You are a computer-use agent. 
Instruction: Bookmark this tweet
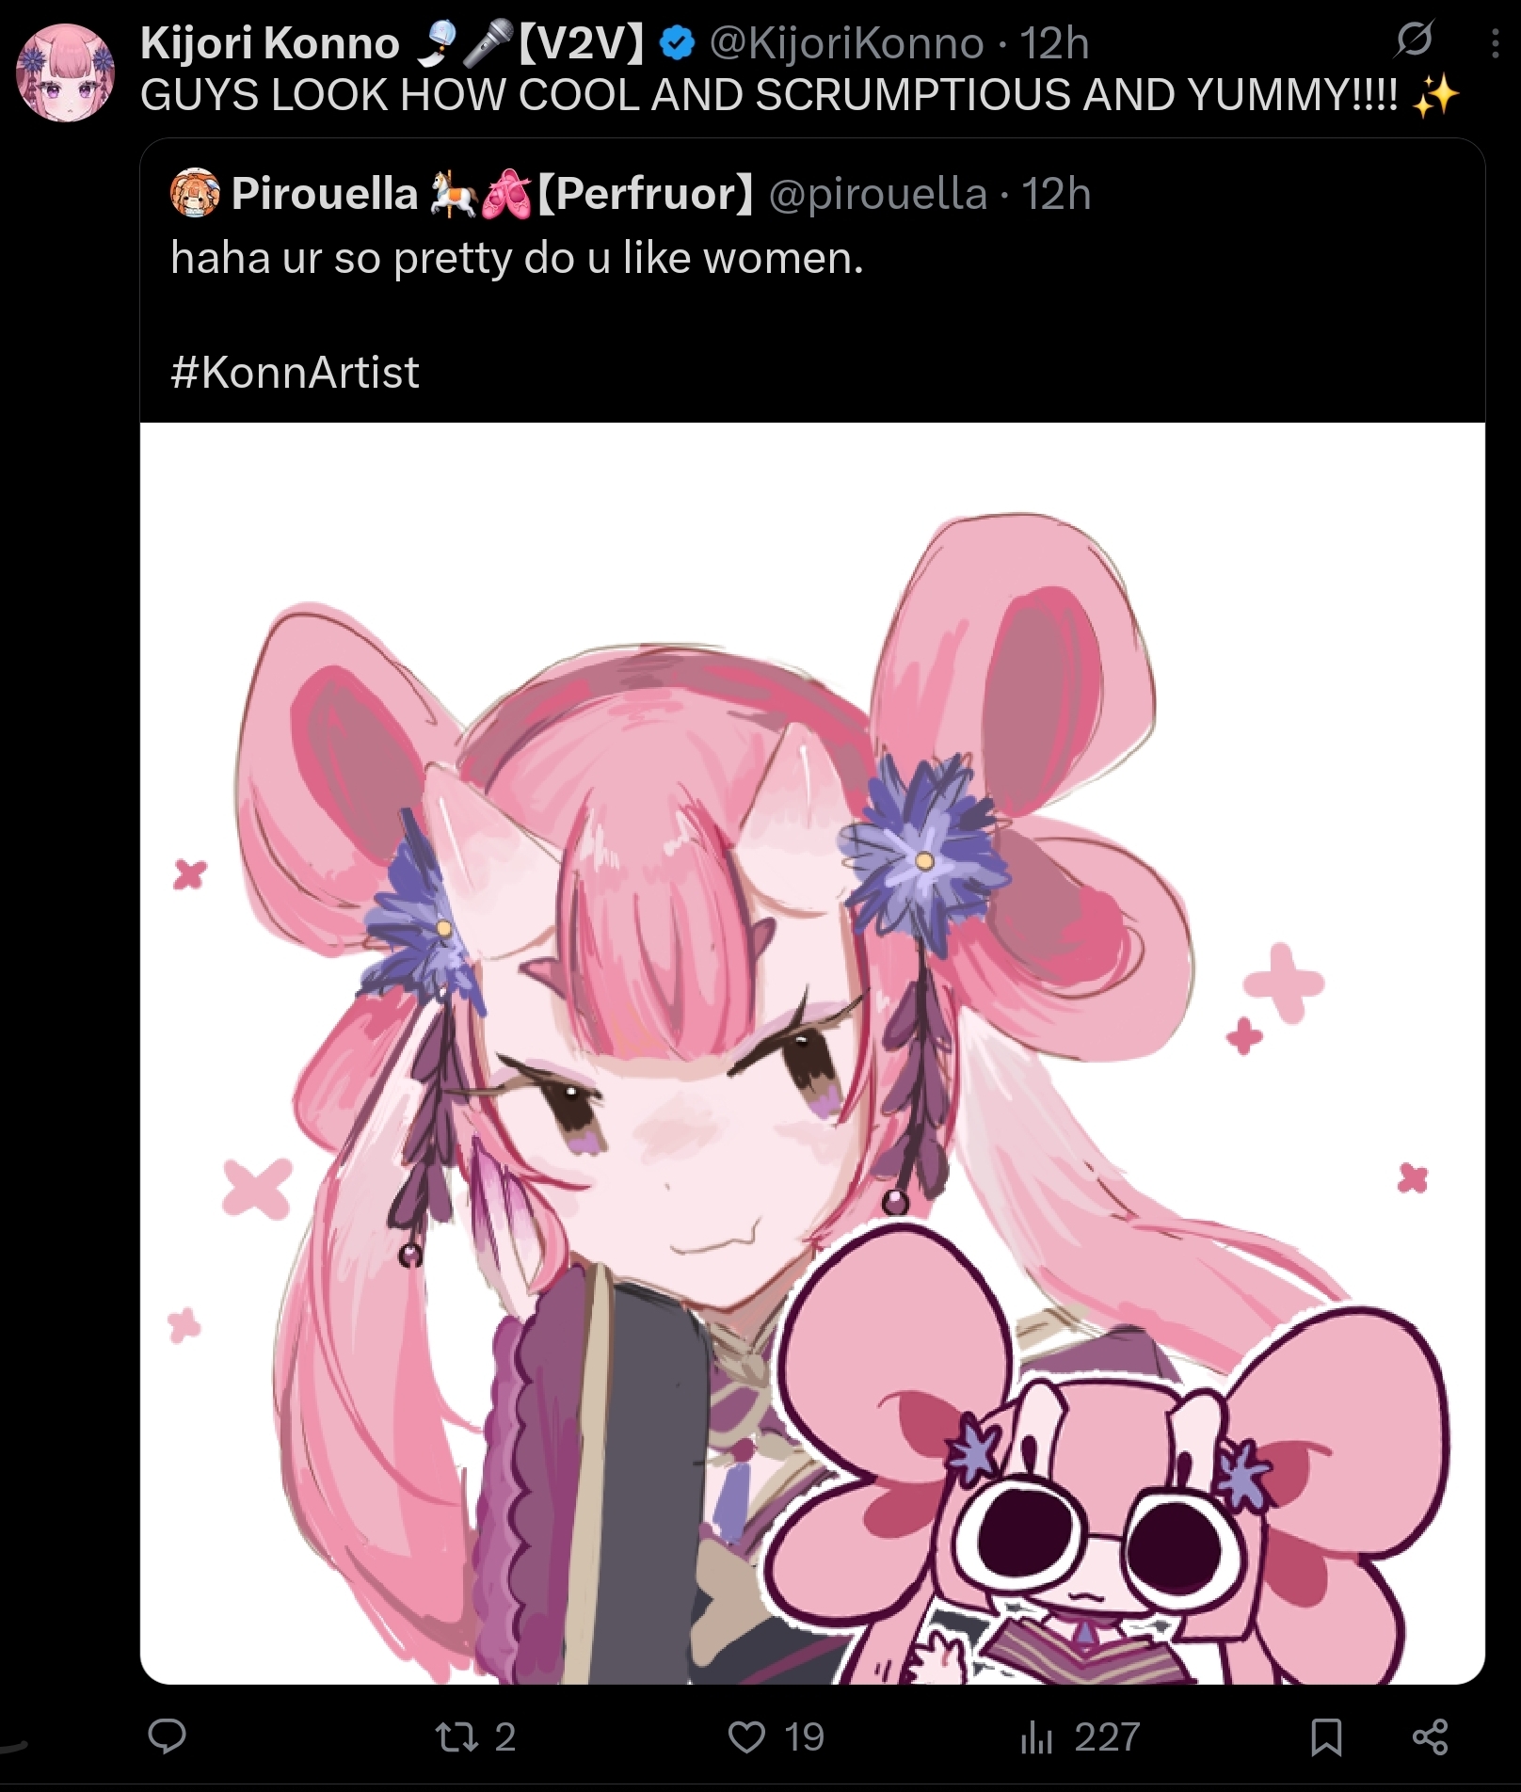pos(1326,1737)
